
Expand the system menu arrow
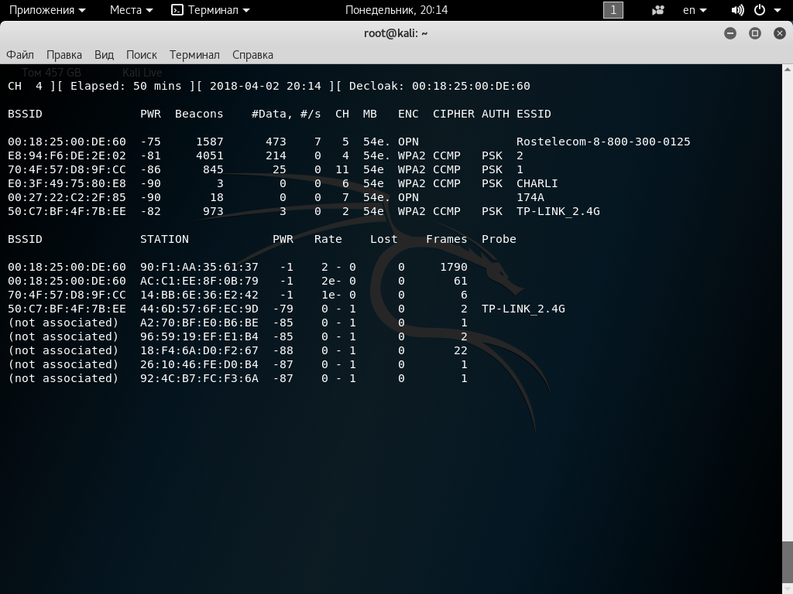point(778,10)
